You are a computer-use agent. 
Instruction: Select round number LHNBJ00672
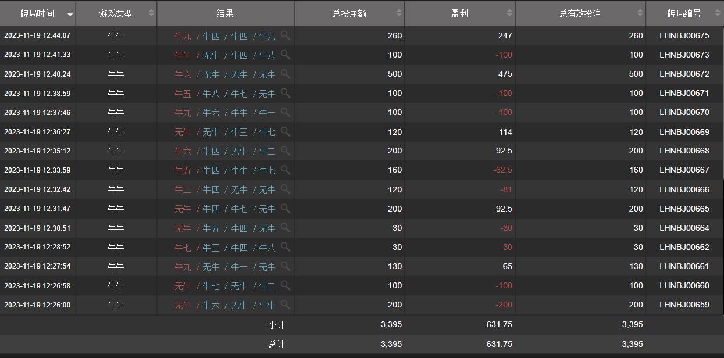coord(684,74)
